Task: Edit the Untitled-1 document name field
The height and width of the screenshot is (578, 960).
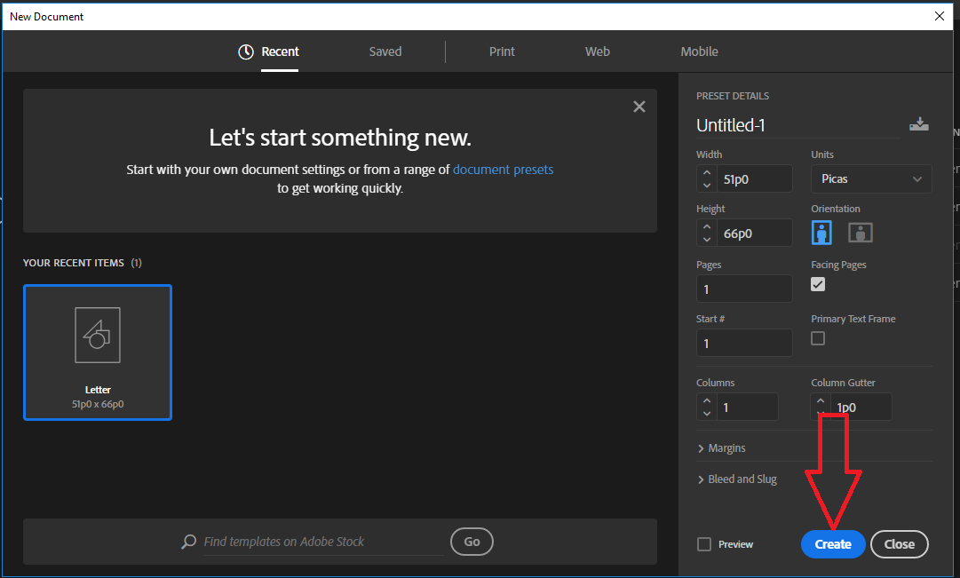Action: click(x=798, y=125)
